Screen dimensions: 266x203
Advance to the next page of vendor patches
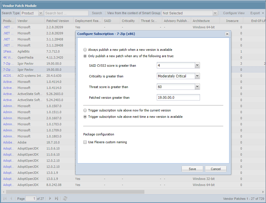tap(50, 198)
